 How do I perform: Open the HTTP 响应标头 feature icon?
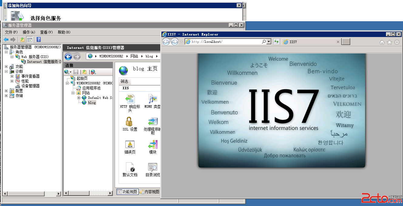(130, 99)
